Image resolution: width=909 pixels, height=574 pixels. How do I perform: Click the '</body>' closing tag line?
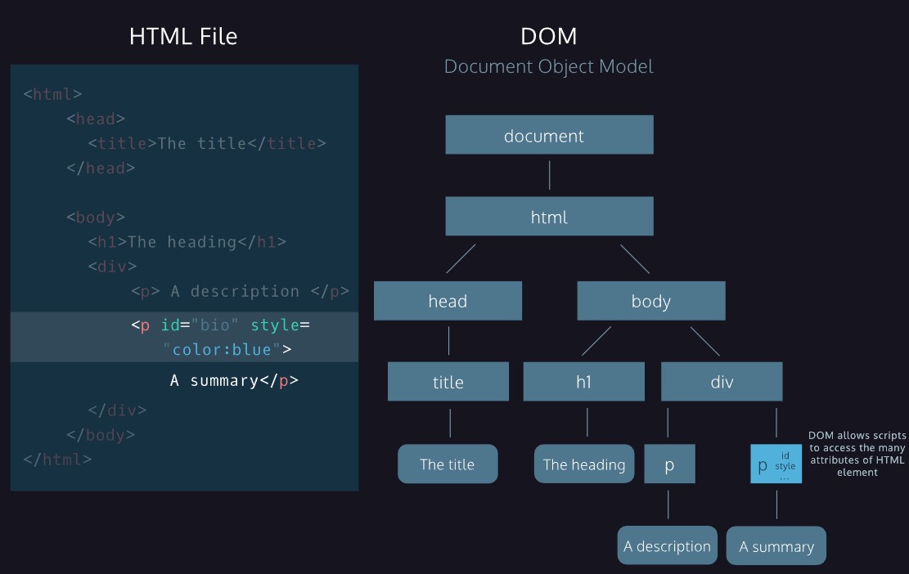coord(101,434)
